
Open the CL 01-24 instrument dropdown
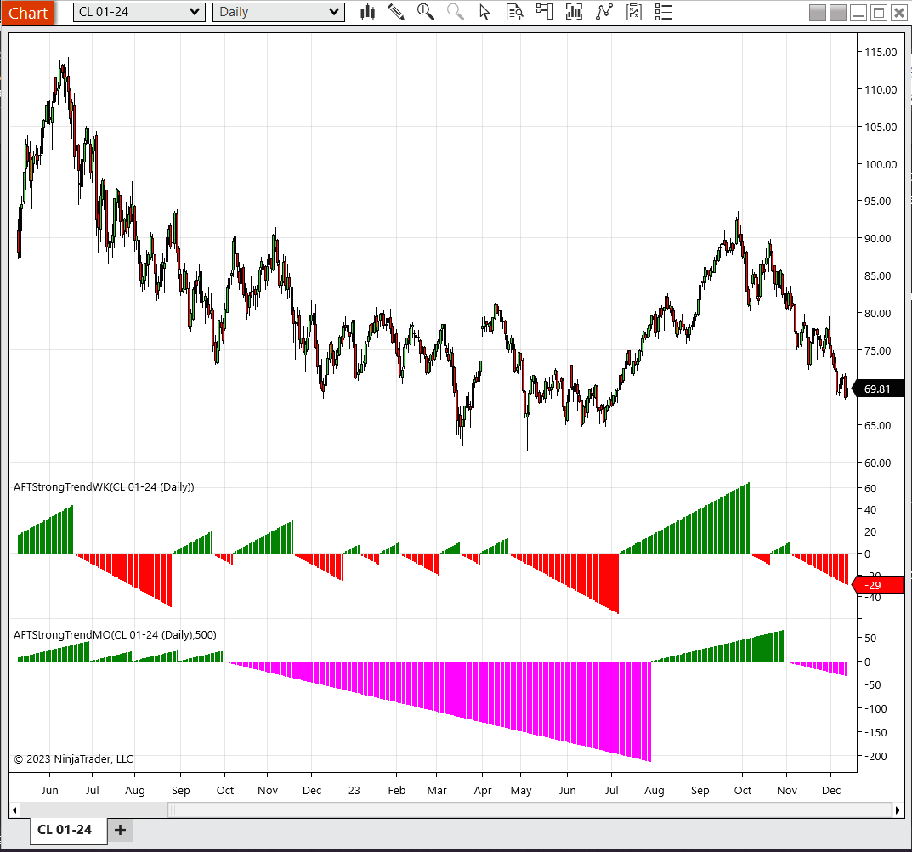pyautogui.click(x=139, y=12)
